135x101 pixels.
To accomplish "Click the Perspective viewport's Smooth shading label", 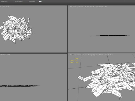I will click(x=85, y=55).
